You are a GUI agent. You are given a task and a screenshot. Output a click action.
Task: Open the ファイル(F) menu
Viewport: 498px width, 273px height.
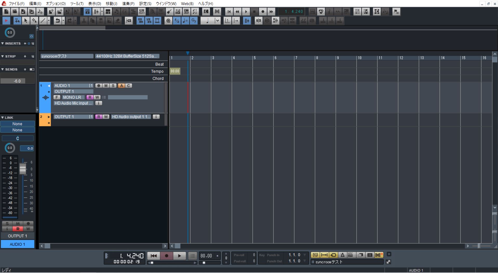pos(17,4)
